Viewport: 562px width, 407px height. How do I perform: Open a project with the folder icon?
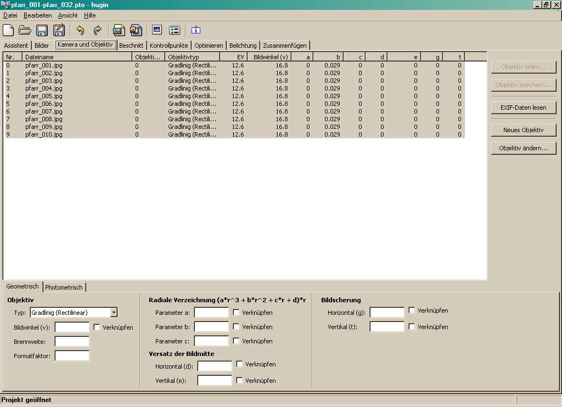[25, 30]
